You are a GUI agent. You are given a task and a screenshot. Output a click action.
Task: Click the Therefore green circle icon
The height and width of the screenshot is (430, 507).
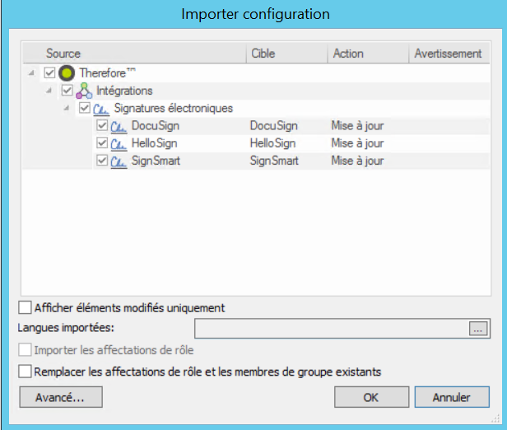pyautogui.click(x=67, y=72)
